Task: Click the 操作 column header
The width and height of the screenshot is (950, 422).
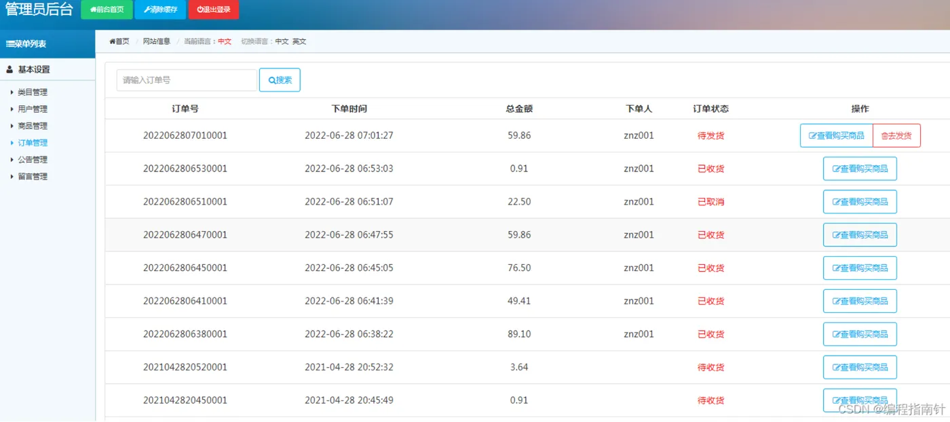Action: coord(860,109)
